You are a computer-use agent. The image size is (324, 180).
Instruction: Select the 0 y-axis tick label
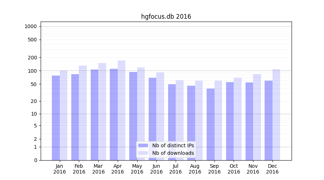pyautogui.click(x=35, y=160)
